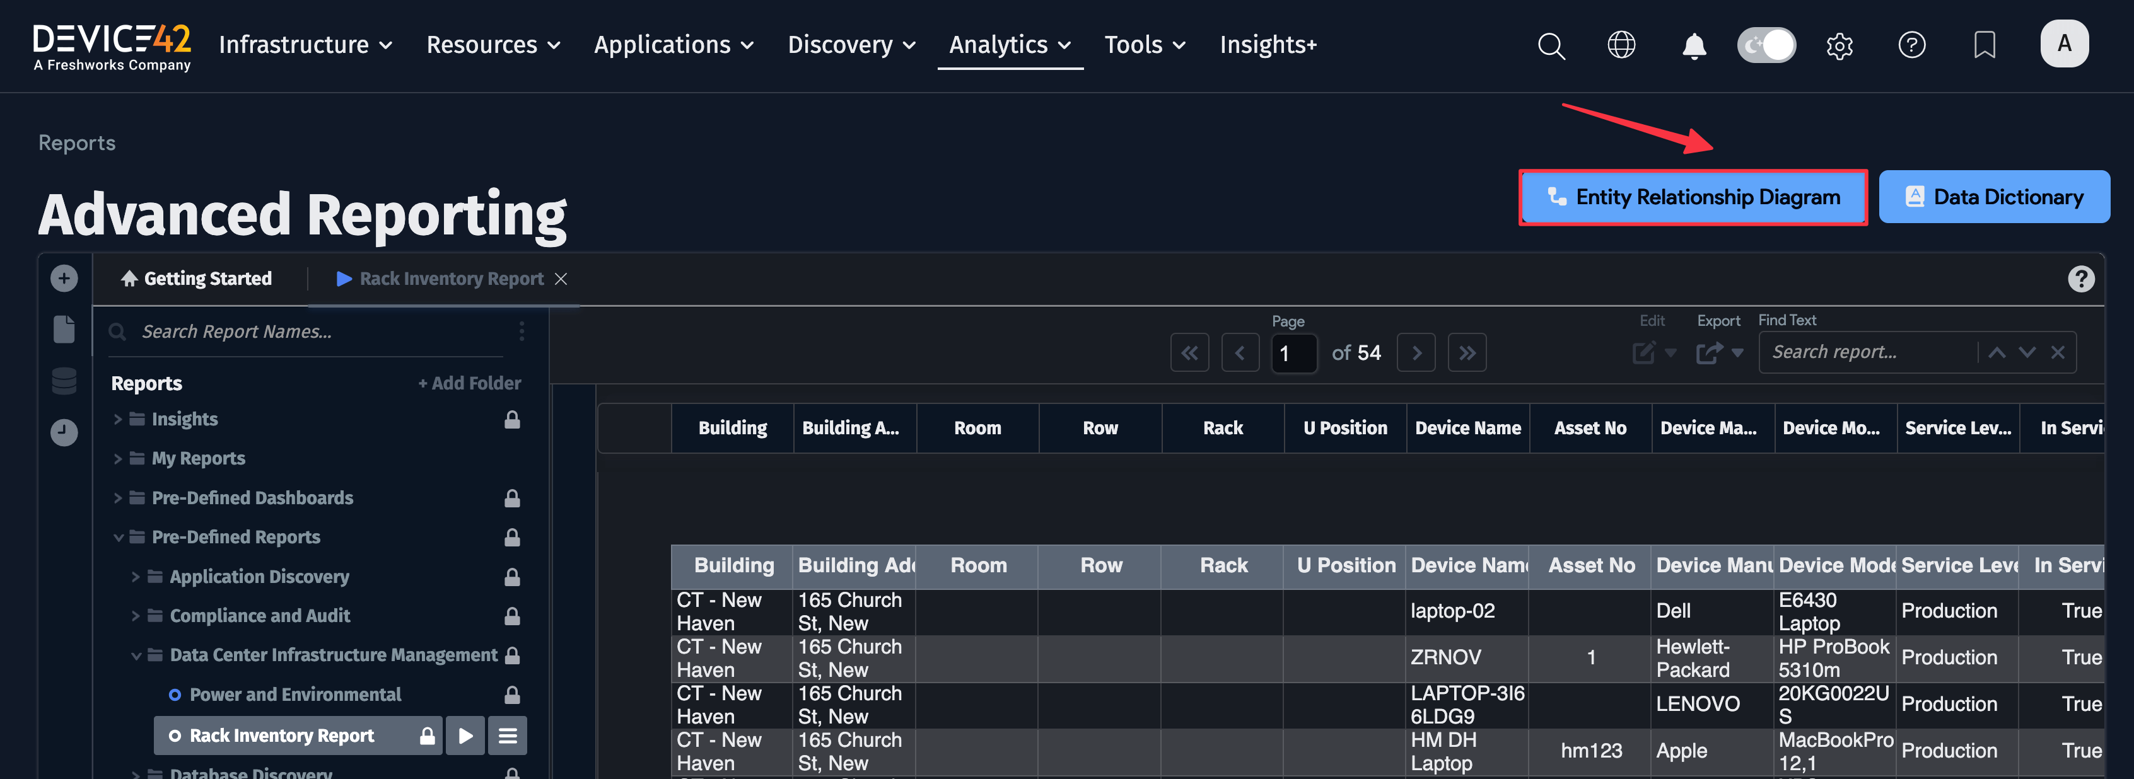Expand the Application Discovery folder

coord(136,577)
